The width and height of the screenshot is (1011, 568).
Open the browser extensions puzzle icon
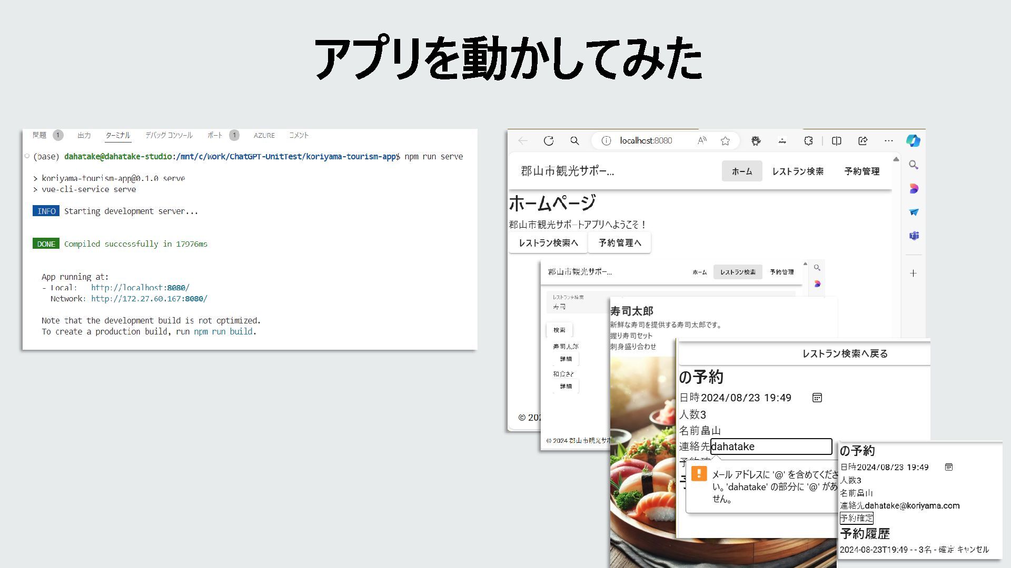click(x=808, y=141)
